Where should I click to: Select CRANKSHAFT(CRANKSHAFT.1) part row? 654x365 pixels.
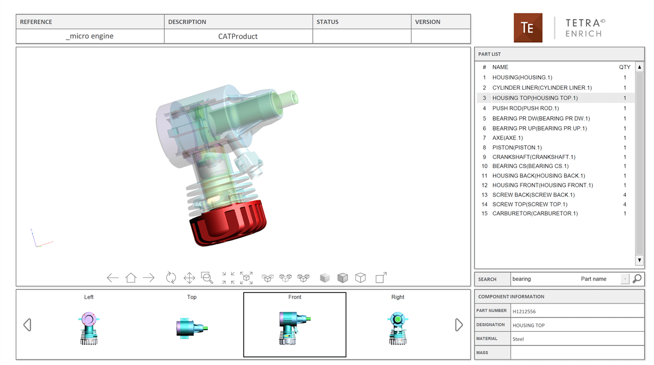coord(555,157)
